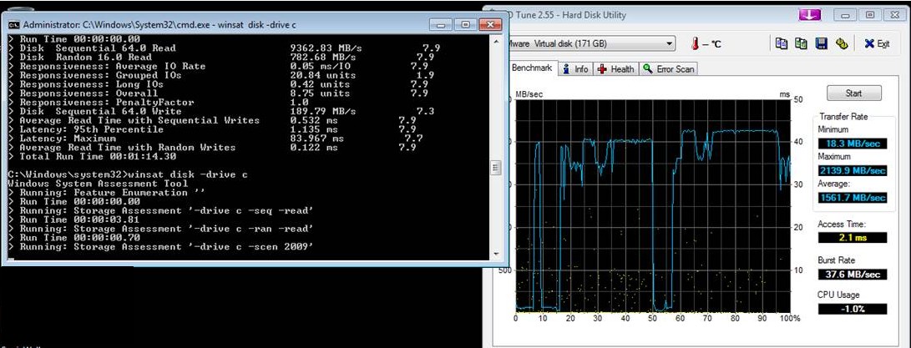Switch to the Error Scan tab

click(x=669, y=69)
